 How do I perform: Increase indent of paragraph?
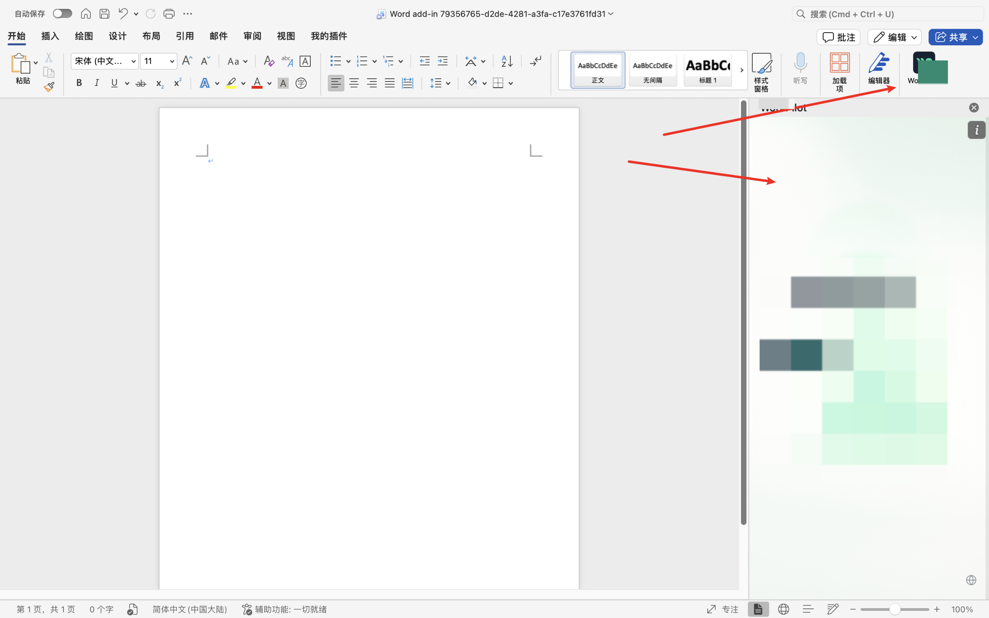pyautogui.click(x=442, y=61)
